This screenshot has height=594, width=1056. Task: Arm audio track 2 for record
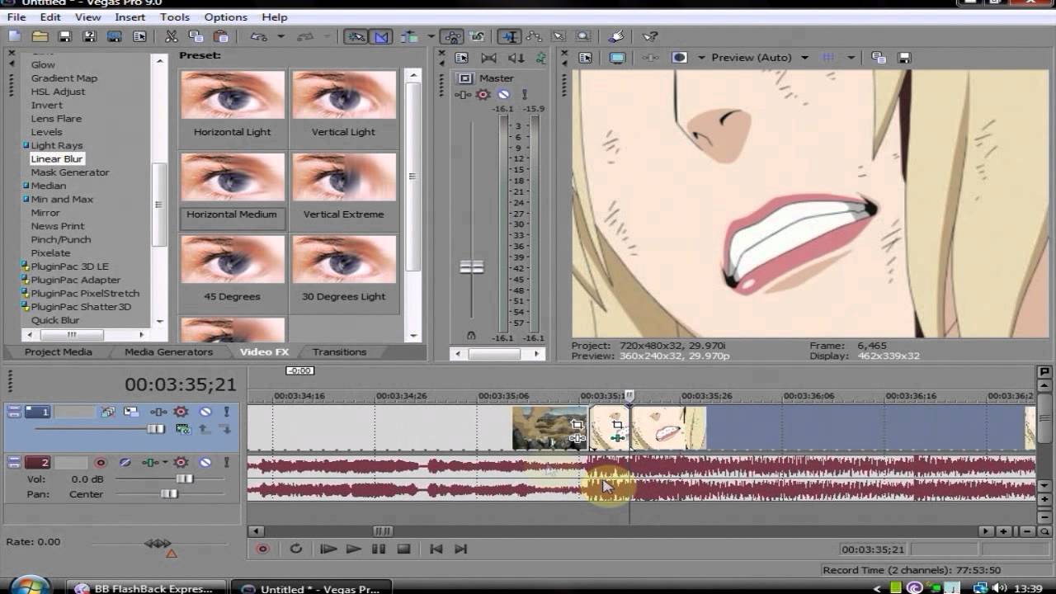coord(101,463)
